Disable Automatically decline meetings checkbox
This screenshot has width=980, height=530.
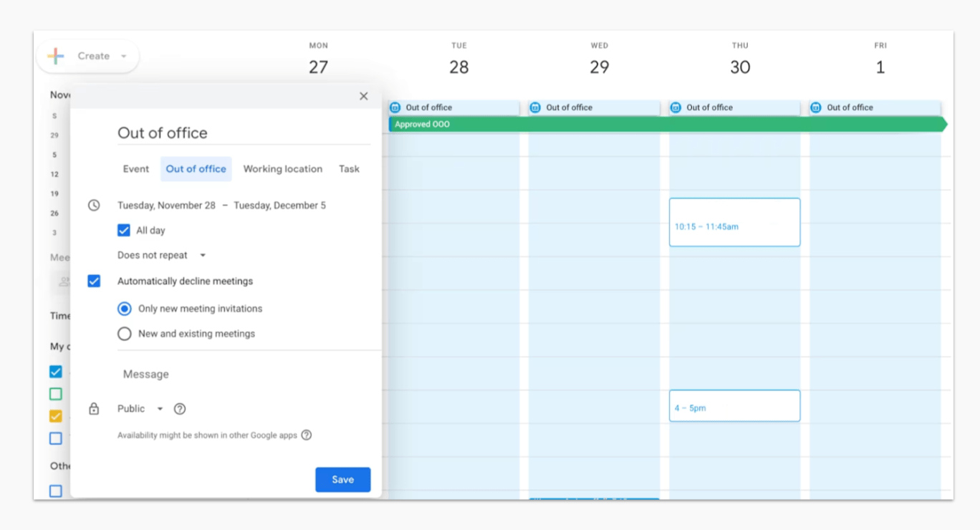94,281
